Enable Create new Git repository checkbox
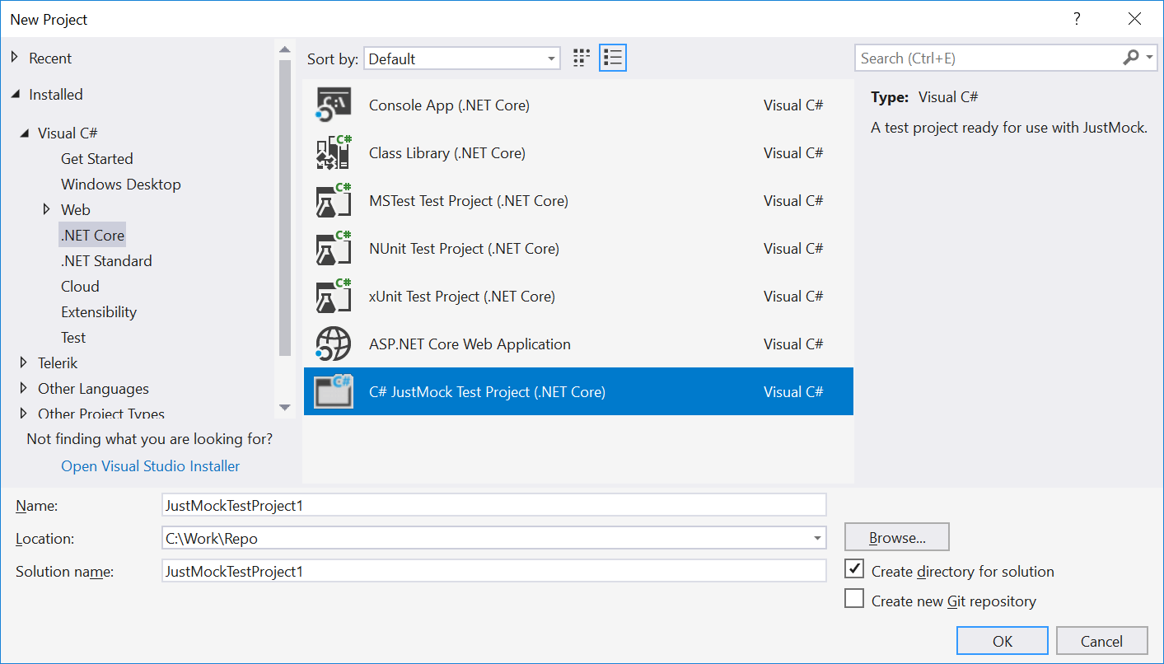 (854, 599)
